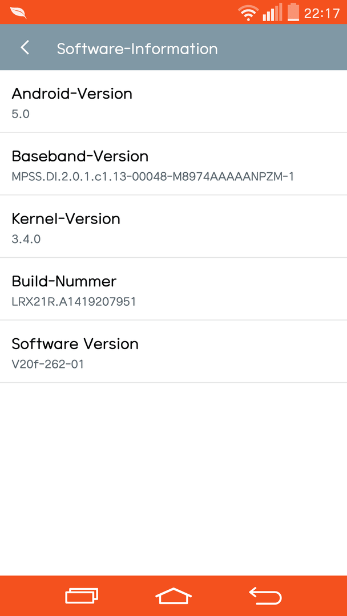Screen dimensions: 347x616
Task: Tap build number LRX21R.A1419207951
Action: click(74, 302)
